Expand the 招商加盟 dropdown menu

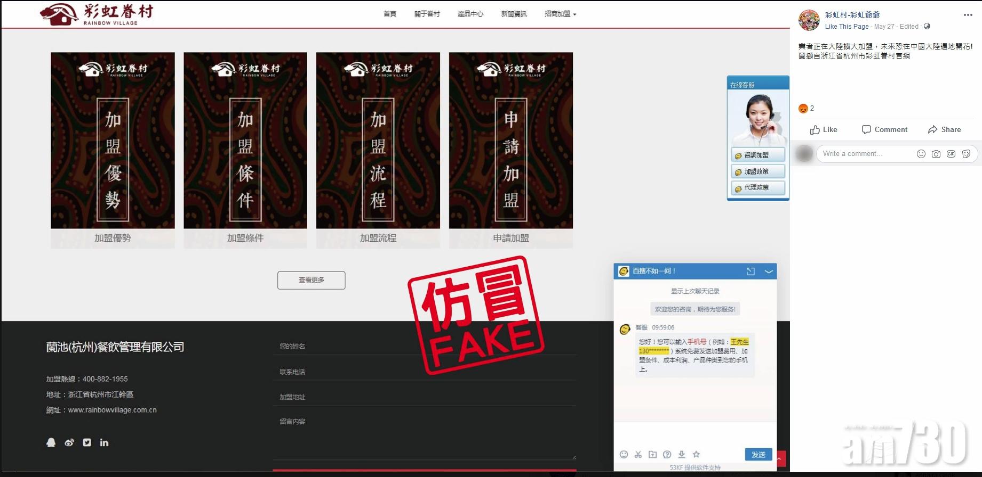pyautogui.click(x=560, y=14)
